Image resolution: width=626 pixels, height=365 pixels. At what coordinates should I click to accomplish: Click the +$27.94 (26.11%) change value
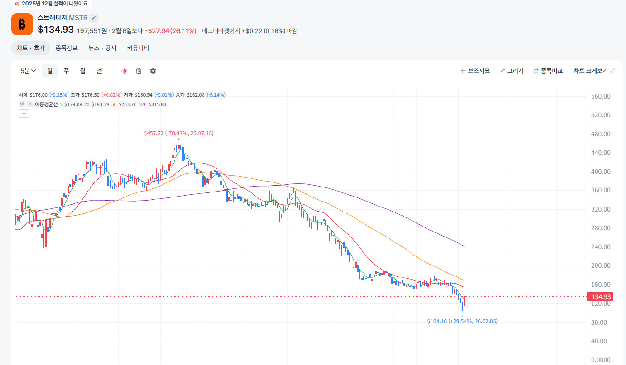(x=170, y=31)
